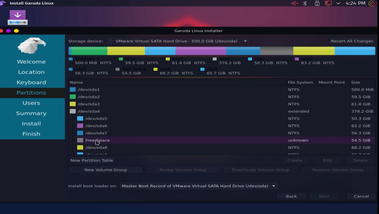Go to the Finish step
The width and height of the screenshot is (379, 214).
31,134
